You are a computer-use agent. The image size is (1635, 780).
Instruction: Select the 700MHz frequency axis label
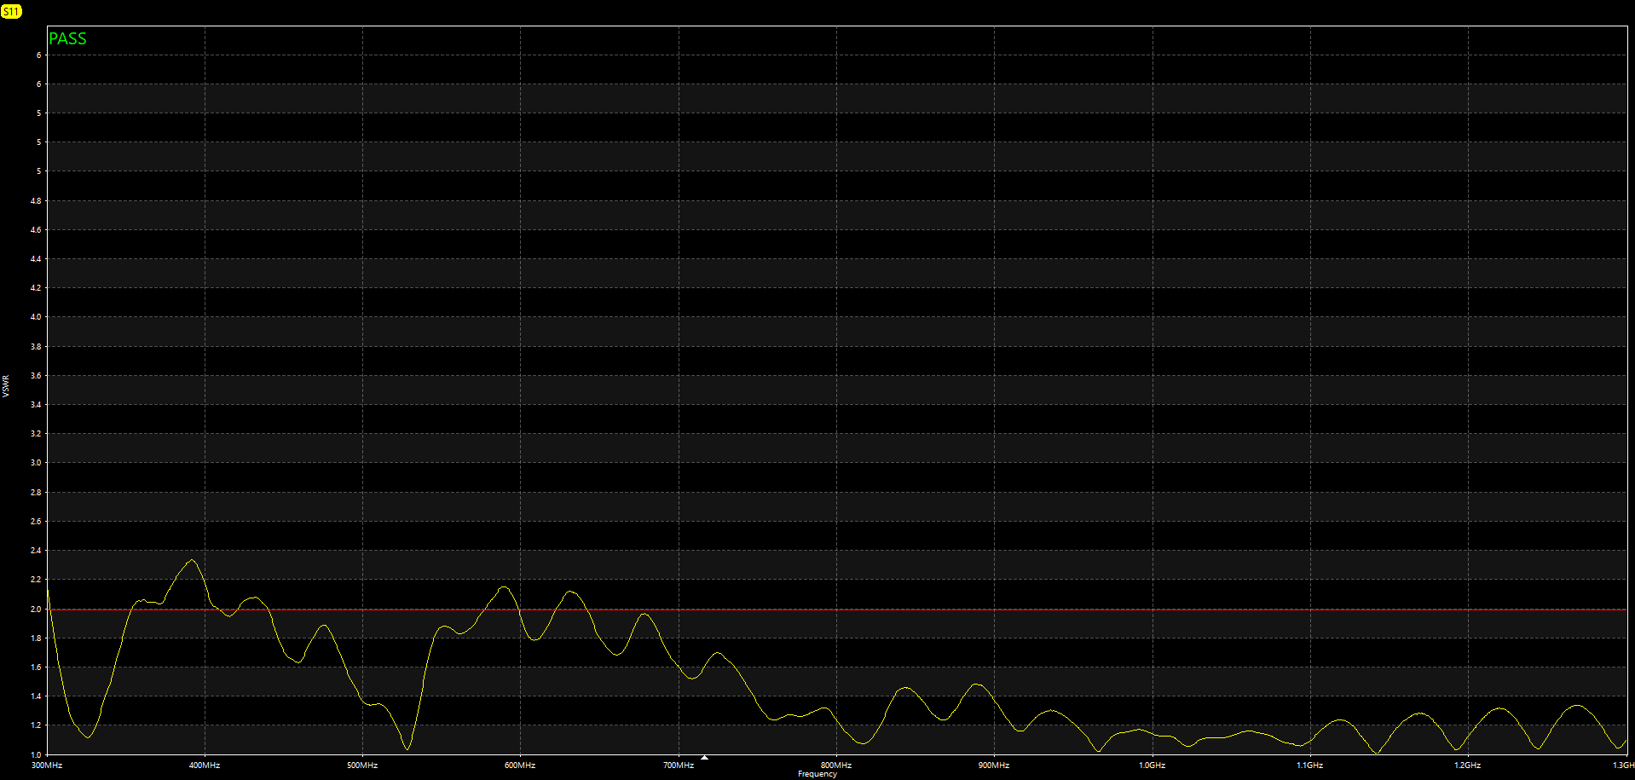pyautogui.click(x=679, y=766)
